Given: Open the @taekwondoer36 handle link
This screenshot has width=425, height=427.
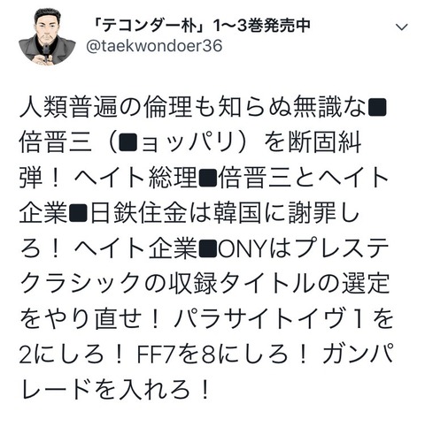Looking at the screenshot, I should [x=154, y=46].
